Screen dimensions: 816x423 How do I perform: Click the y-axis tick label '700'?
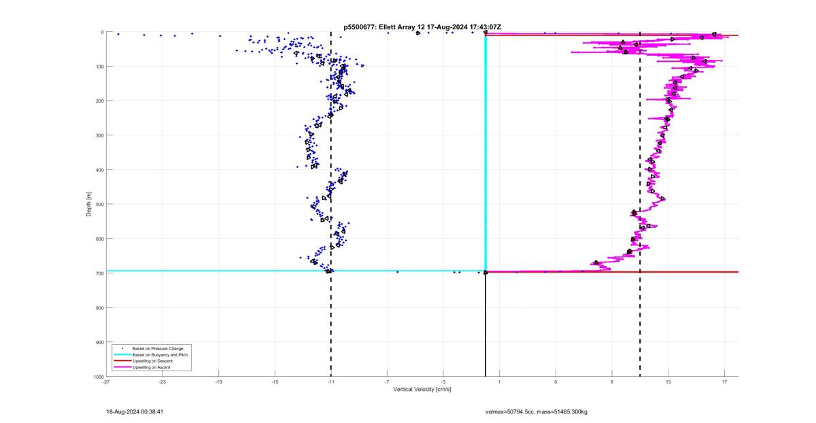[x=99, y=273]
